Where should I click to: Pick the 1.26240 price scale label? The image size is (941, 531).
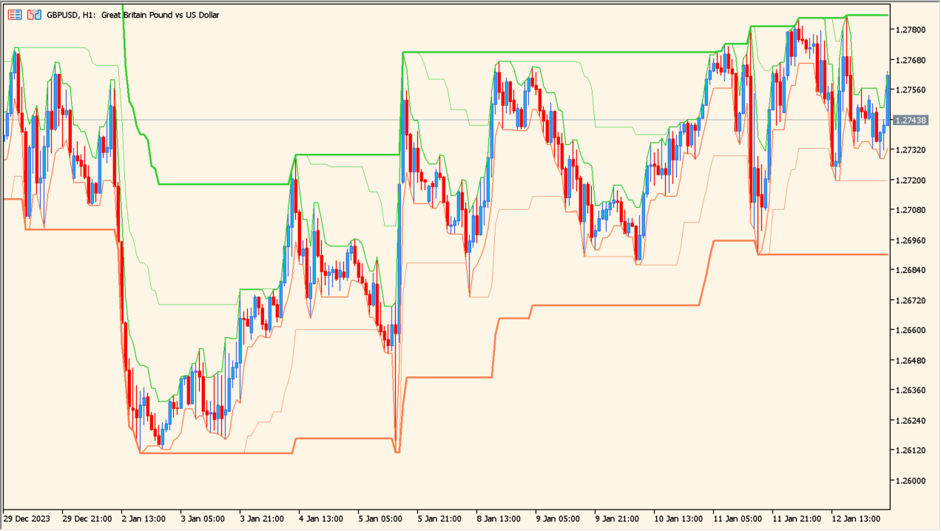pos(911,420)
